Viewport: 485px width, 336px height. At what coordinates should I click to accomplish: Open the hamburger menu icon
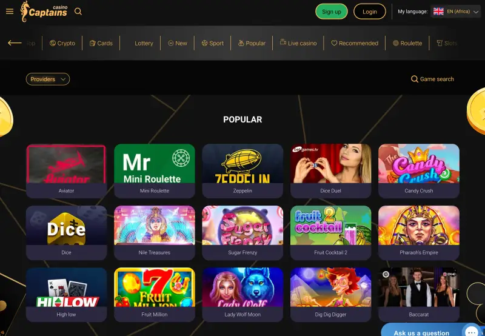pyautogui.click(x=10, y=12)
